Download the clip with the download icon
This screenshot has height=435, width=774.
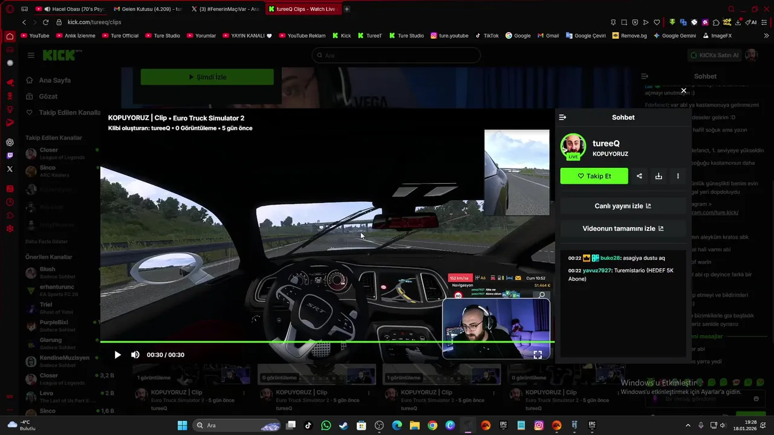tap(659, 176)
